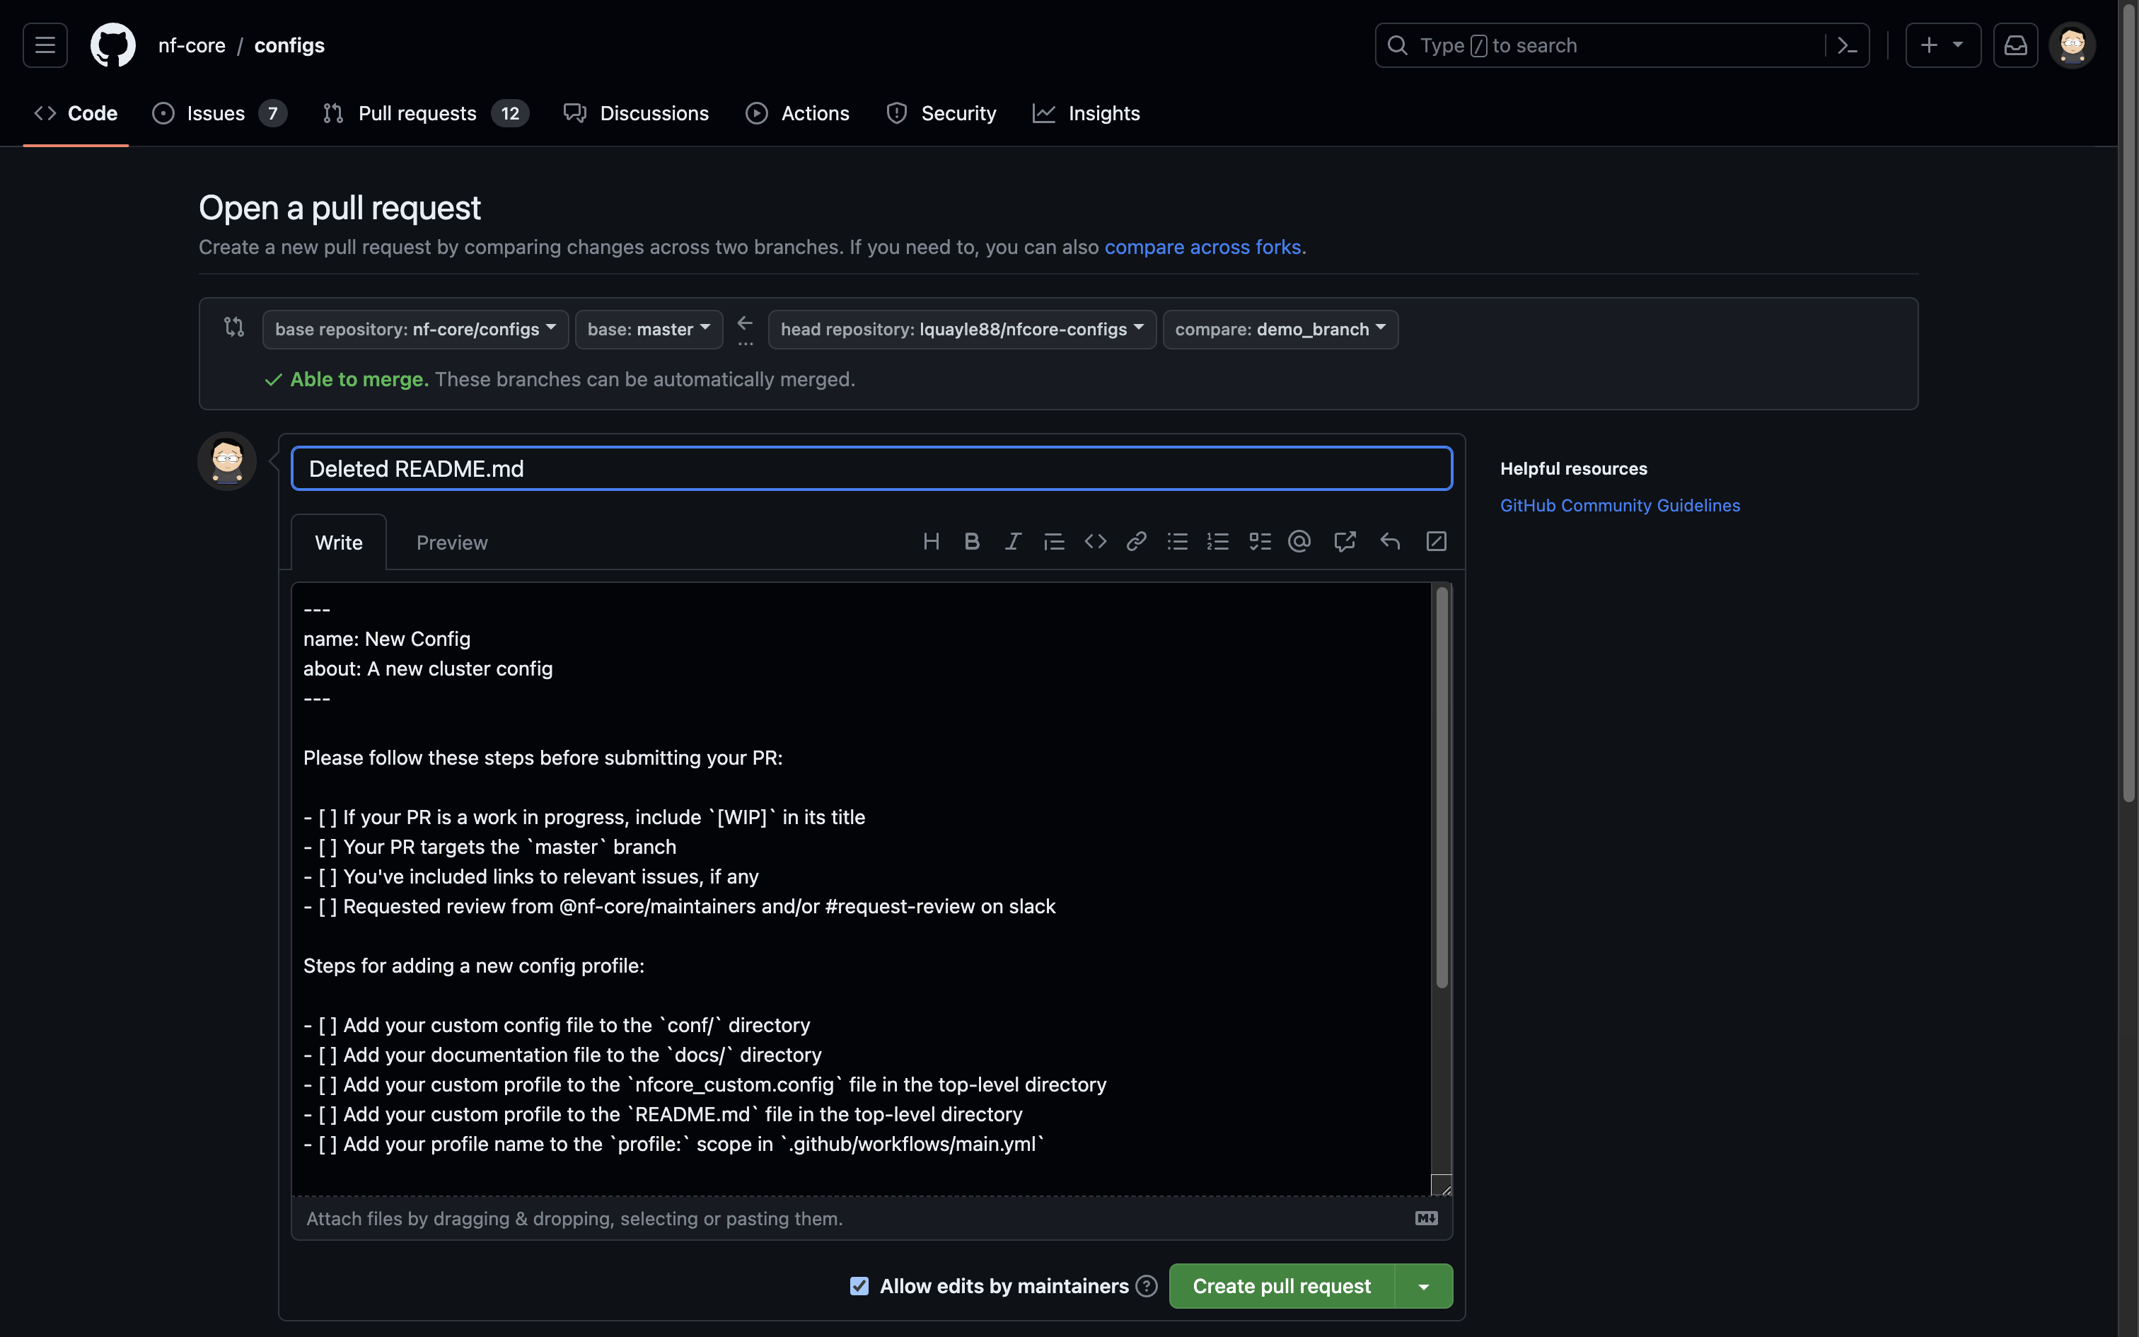Click the description textarea scrollbar

click(1442, 787)
